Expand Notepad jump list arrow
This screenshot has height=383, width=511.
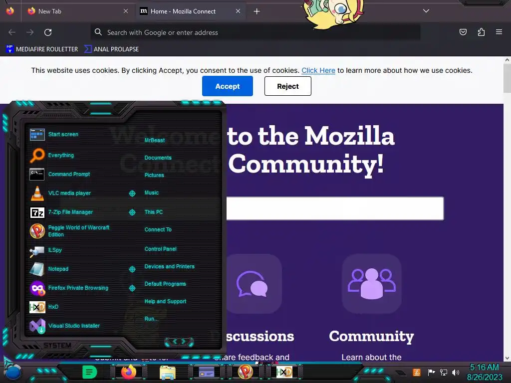(x=132, y=269)
